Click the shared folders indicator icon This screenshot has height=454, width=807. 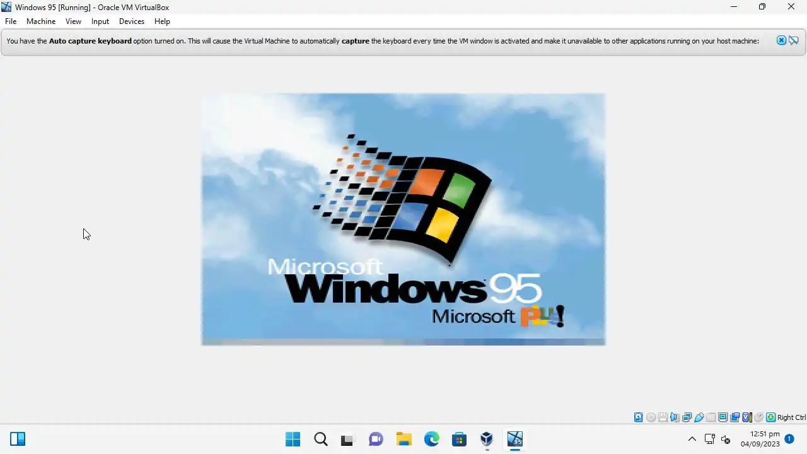(711, 417)
